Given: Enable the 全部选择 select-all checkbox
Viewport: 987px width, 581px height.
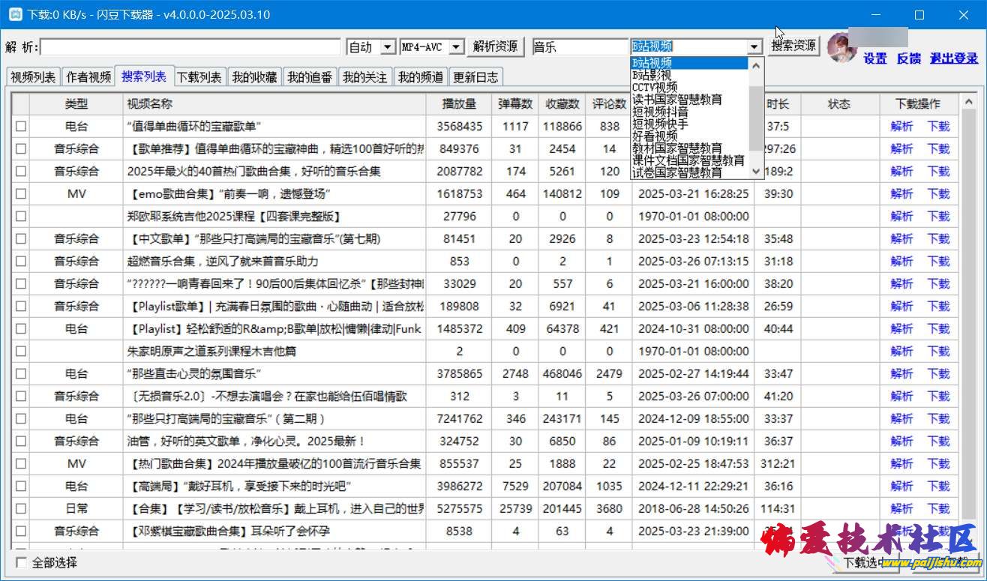Looking at the screenshot, I should point(21,562).
